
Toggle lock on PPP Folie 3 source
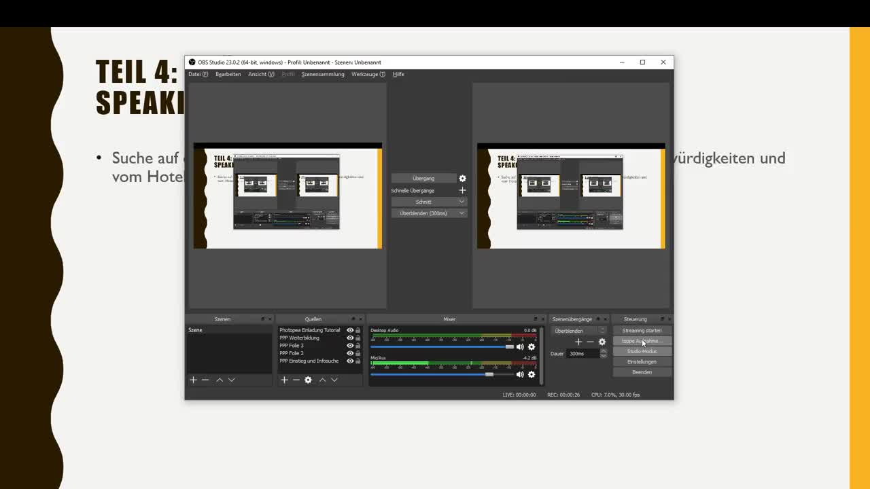click(x=358, y=346)
